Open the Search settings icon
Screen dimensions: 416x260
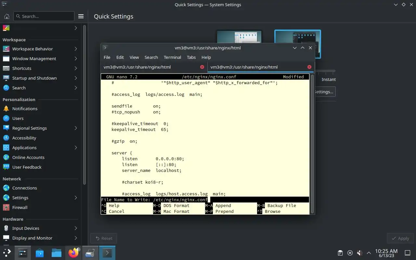tap(6, 88)
